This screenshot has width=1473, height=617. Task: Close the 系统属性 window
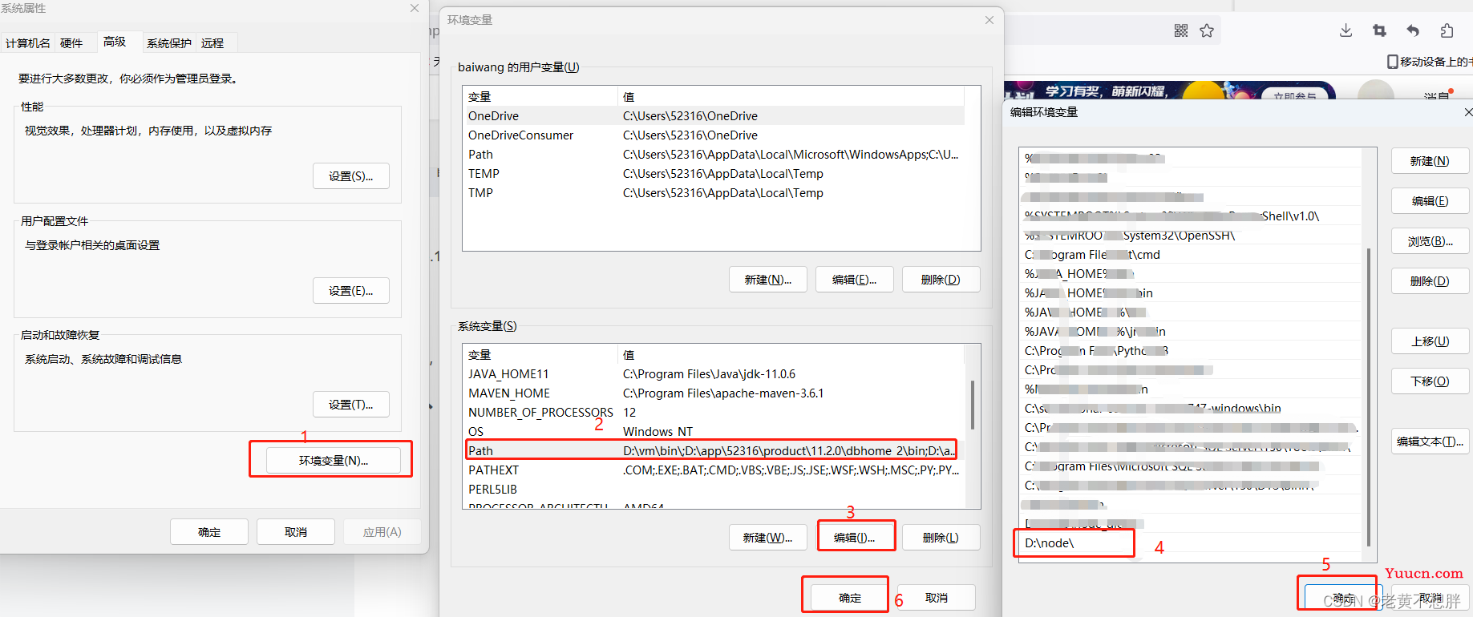[415, 8]
